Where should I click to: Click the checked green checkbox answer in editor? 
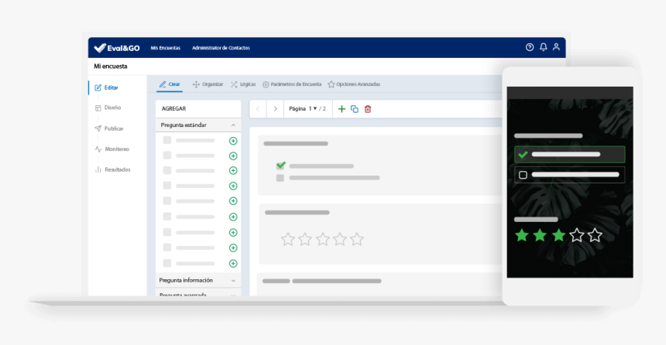(281, 165)
